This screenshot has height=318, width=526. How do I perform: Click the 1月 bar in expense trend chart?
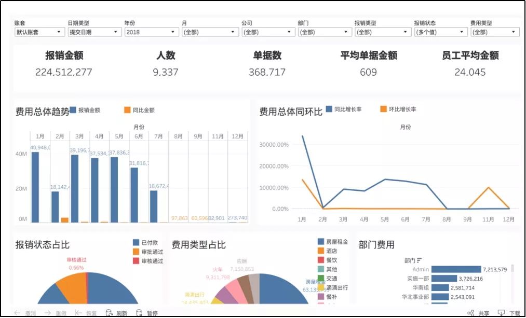[x=35, y=187]
